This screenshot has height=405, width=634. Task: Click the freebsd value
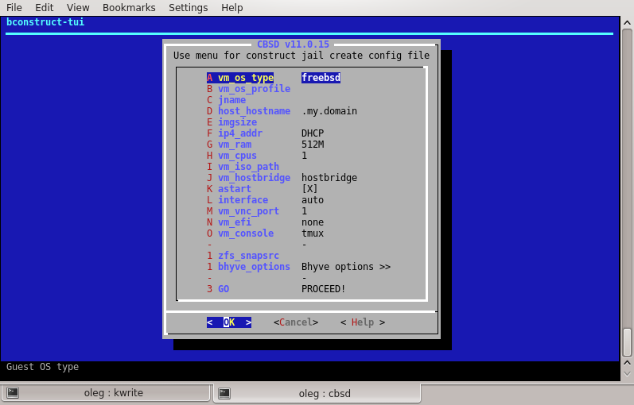321,78
